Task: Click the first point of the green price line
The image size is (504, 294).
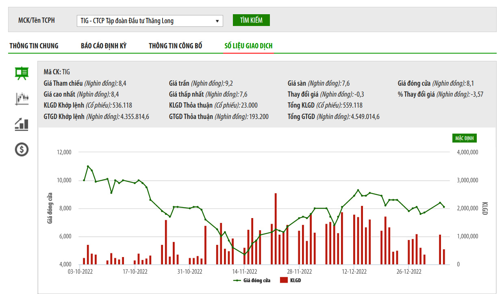Action: (84, 180)
